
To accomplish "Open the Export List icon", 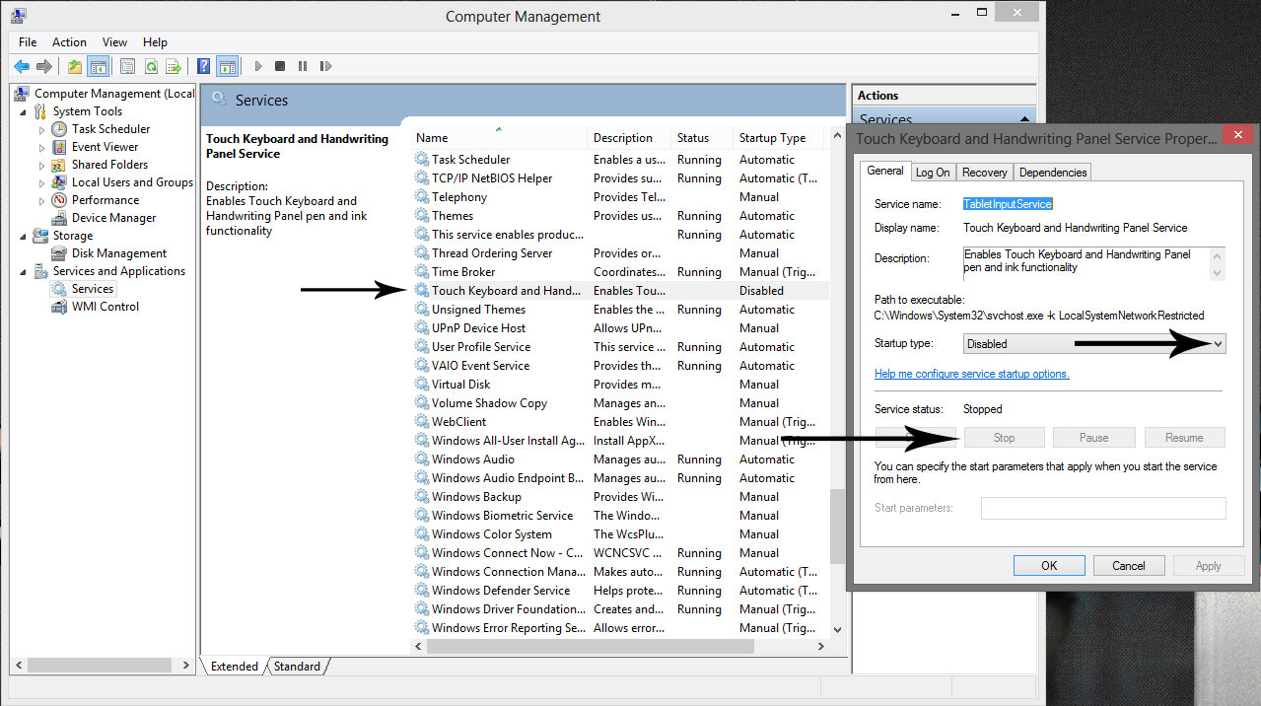I will click(174, 66).
